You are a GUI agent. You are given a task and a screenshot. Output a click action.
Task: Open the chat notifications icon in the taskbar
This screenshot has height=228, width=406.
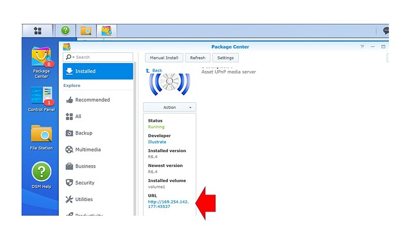coord(386,31)
